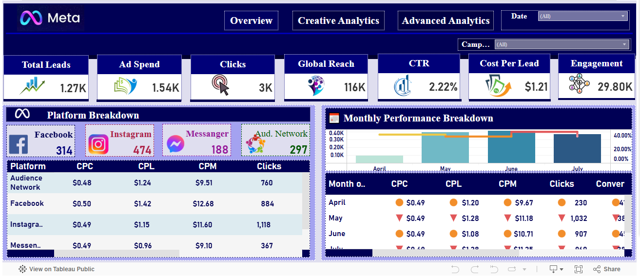Image resolution: width=640 pixels, height=279 pixels.
Task: Click the Cost Per Lead cash icon
Action: (x=498, y=86)
